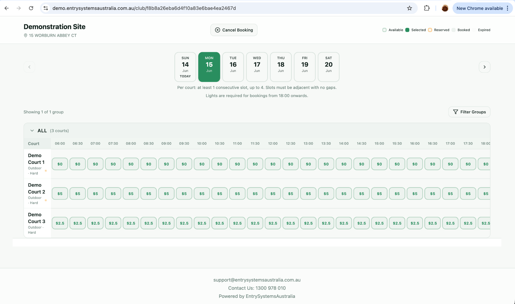Select Thursday 18 Jun date

281,67
